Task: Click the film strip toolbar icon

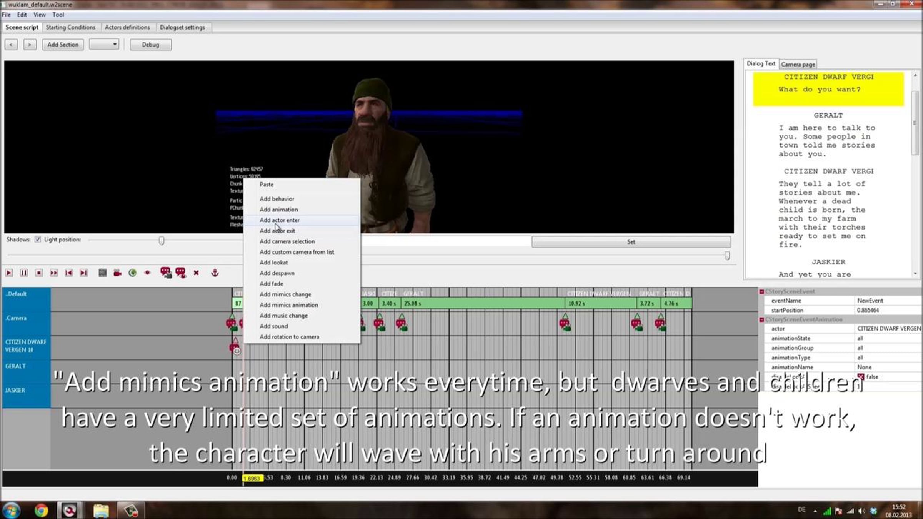Action: click(102, 273)
